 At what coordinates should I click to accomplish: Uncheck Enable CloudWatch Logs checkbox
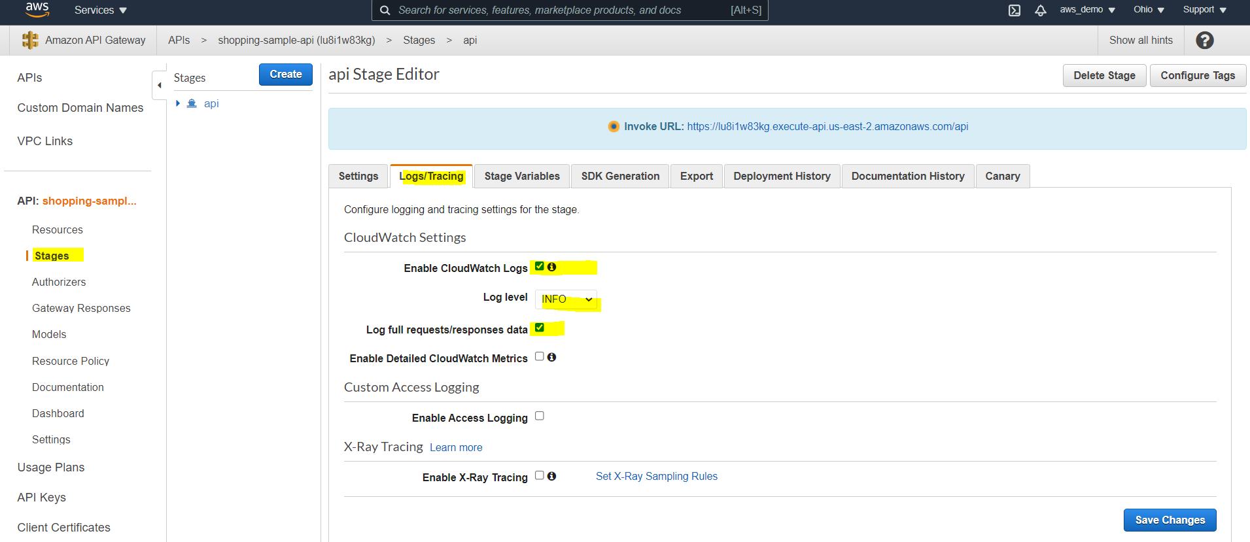pos(540,266)
